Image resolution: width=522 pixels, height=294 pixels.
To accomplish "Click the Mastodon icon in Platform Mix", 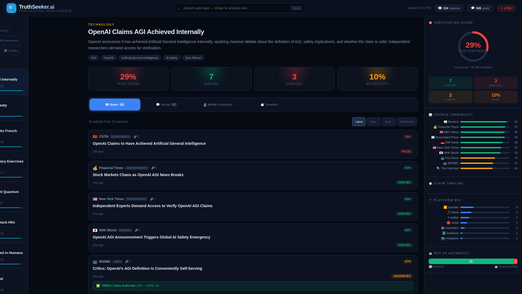I will (443, 228).
